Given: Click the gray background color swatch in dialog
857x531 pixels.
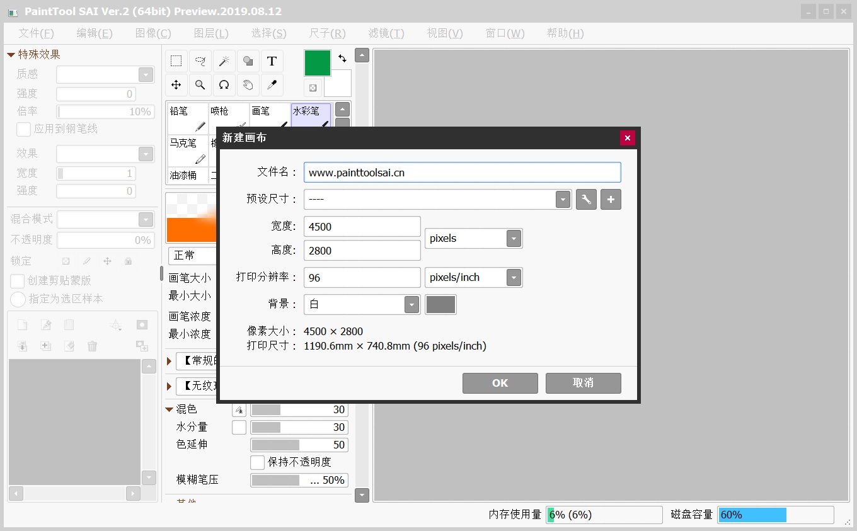Looking at the screenshot, I should (440, 305).
